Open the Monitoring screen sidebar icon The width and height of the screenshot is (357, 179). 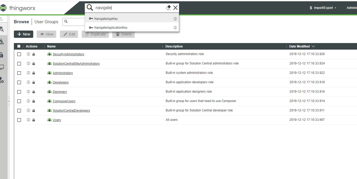click(2, 67)
